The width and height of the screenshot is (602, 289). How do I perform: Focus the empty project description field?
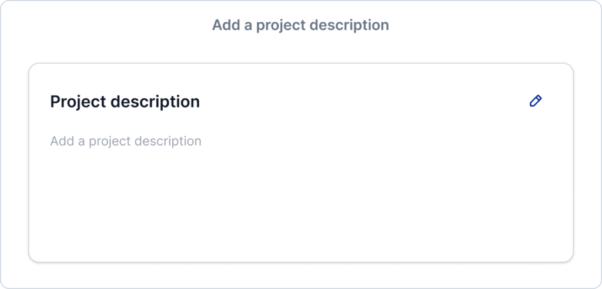[126, 141]
